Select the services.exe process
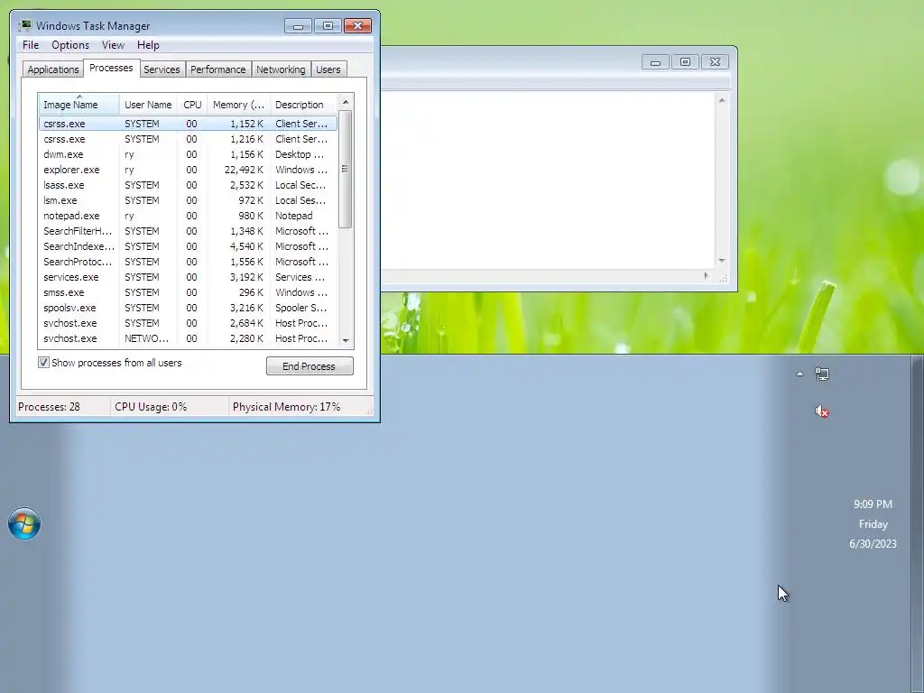The width and height of the screenshot is (924, 693). (188, 277)
